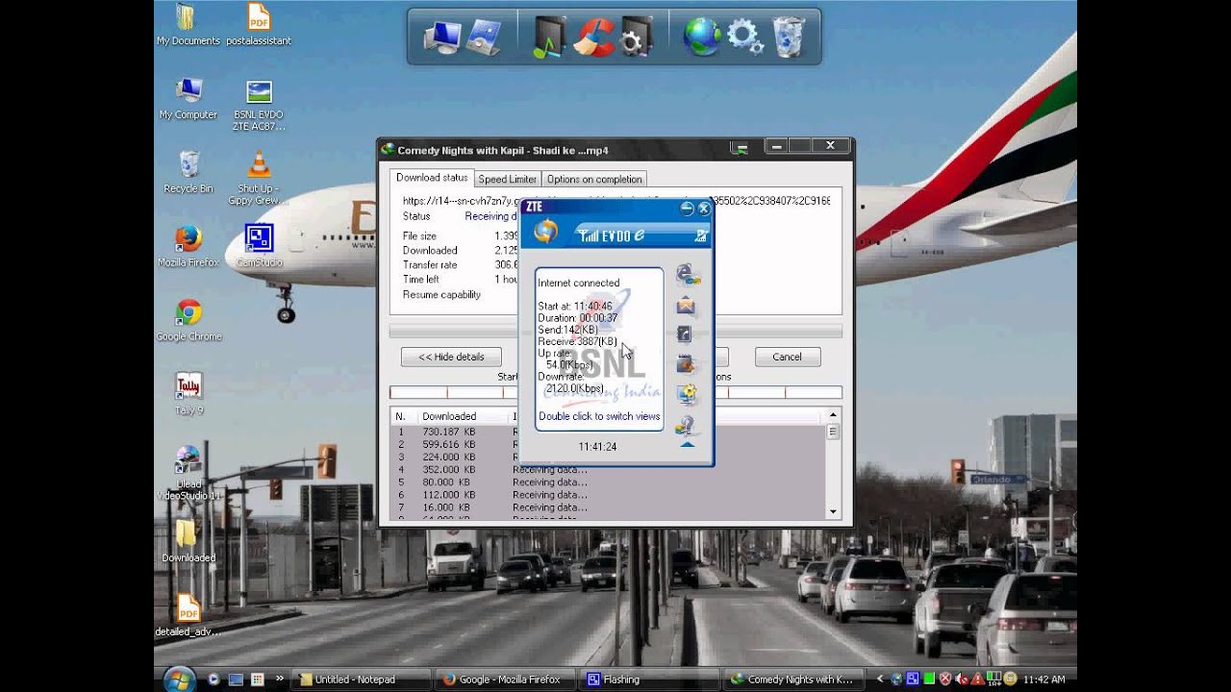
Task: Minimize the ZTE dialer window
Action: pyautogui.click(x=687, y=208)
